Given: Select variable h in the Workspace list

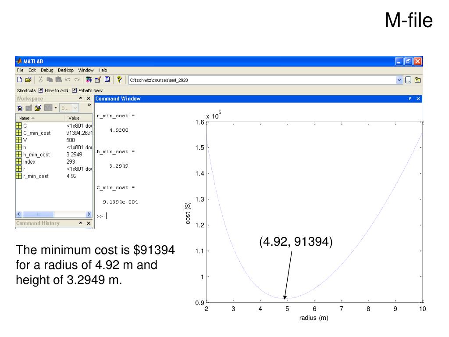Looking at the screenshot, I should pyautogui.click(x=25, y=147).
